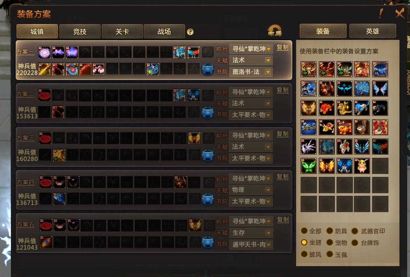This screenshot has width=410, height=277.
Task: Switch to the 英雄 tab
Action: click(372, 31)
